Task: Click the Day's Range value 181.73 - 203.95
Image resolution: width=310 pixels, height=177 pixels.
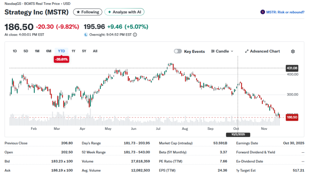Action: pos(137,143)
